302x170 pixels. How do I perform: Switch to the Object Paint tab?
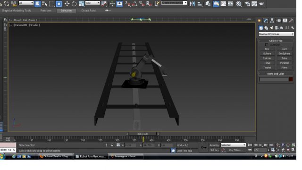point(88,10)
